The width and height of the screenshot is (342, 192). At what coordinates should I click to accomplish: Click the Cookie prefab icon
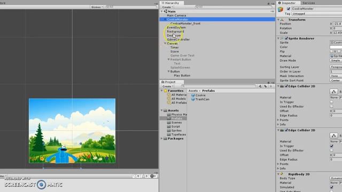193,95
